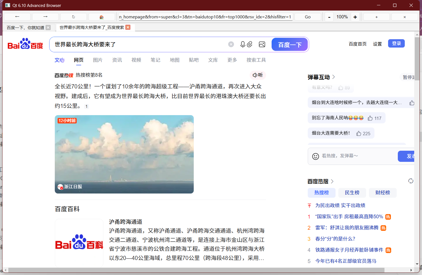This screenshot has width=422, height=275.
Task: Open hot search 铁路通报女子月经弄脏卧铺事件
Action: (349, 250)
